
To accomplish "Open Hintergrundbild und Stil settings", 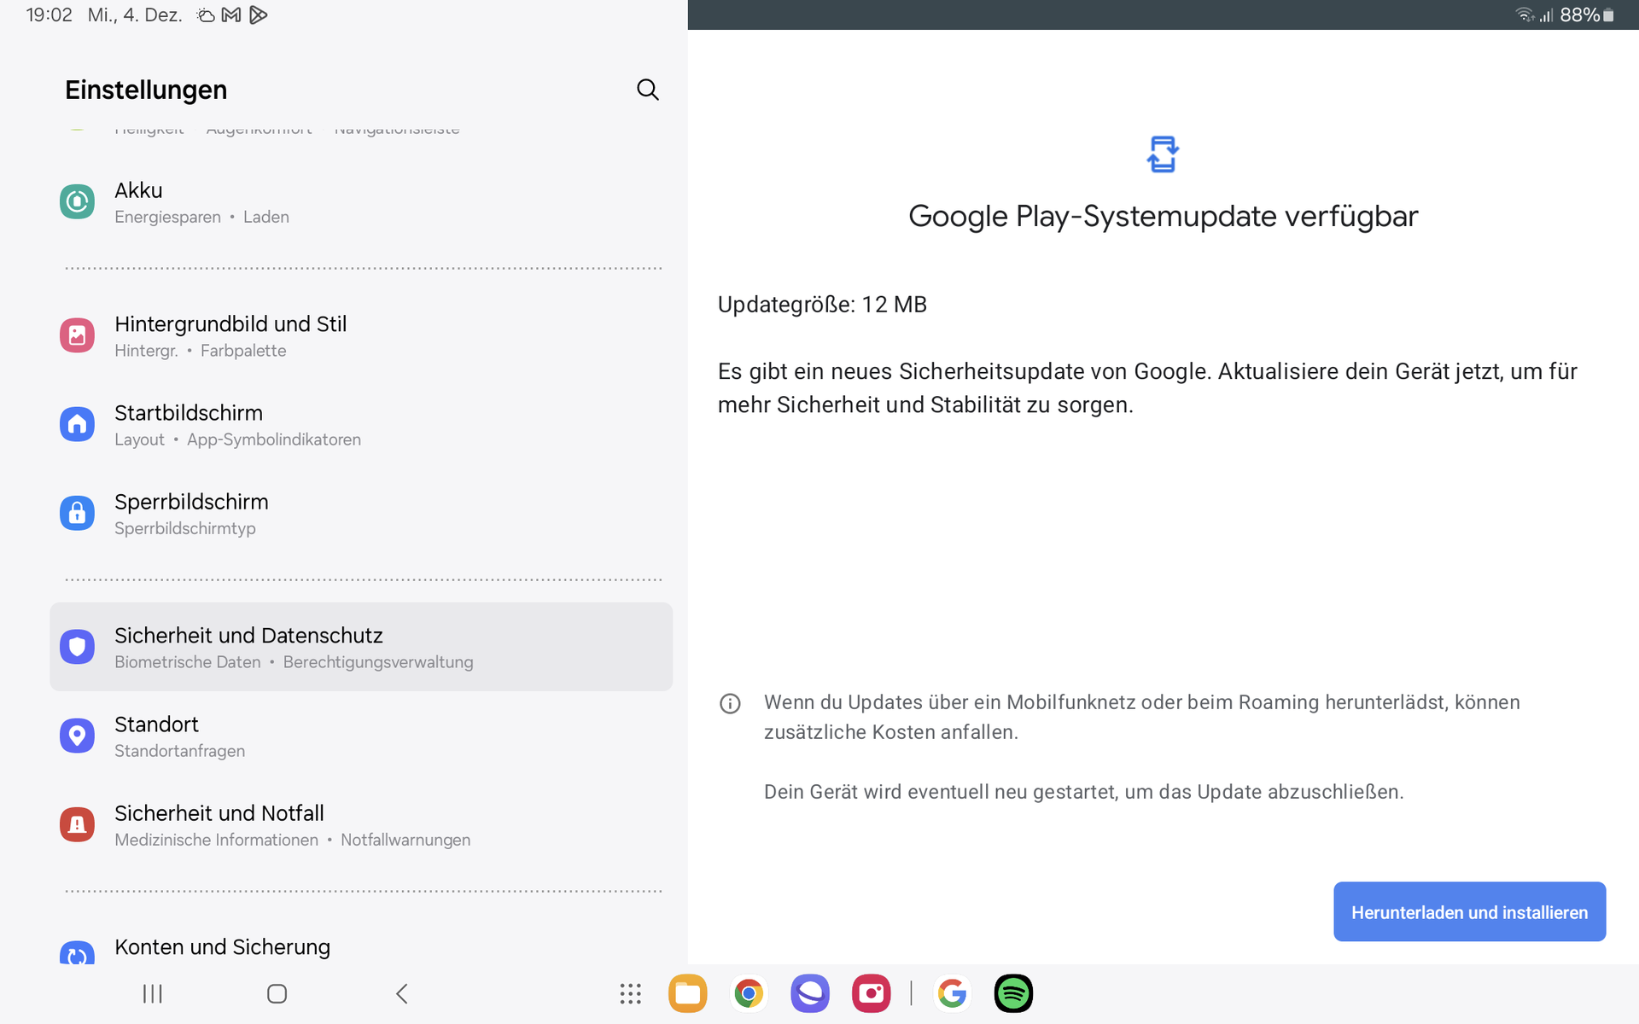I will pos(230,336).
